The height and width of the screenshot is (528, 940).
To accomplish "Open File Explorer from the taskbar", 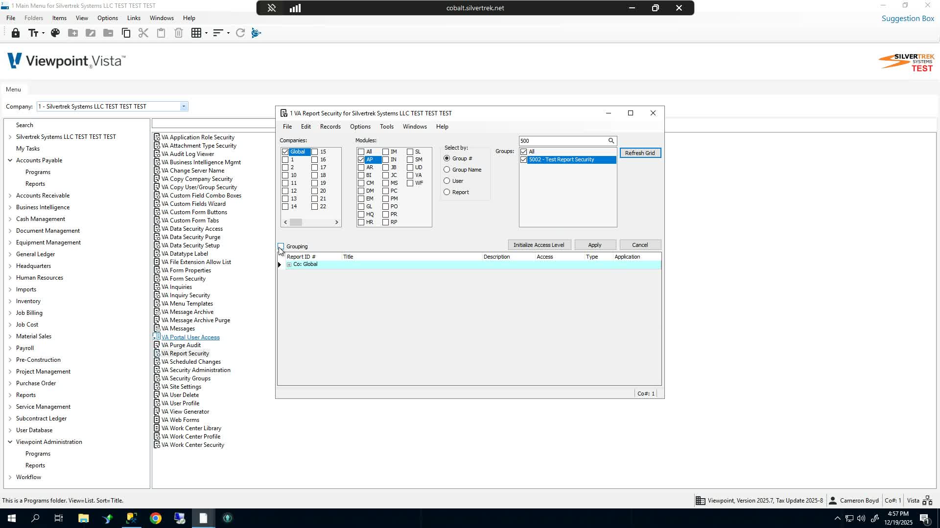I will point(83,518).
